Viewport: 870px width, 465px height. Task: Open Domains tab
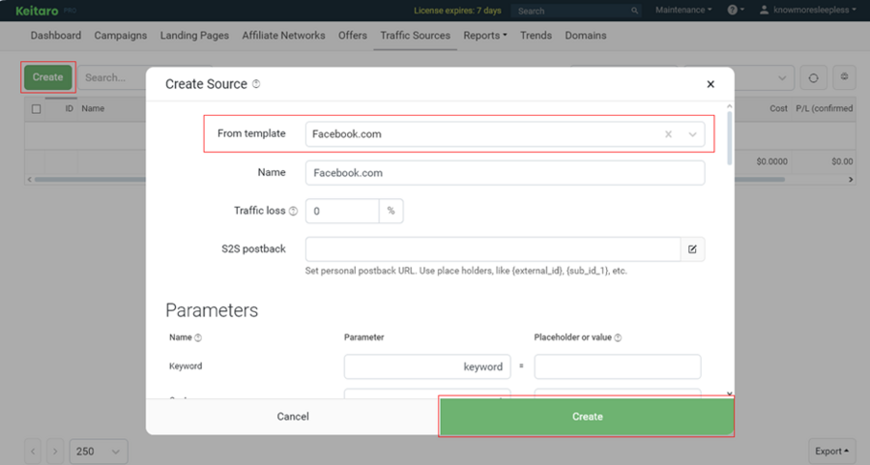point(586,36)
